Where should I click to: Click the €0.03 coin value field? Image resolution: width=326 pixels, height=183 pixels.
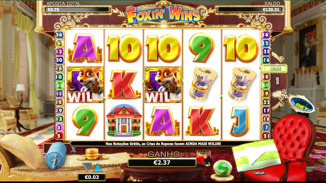[x=92, y=177]
